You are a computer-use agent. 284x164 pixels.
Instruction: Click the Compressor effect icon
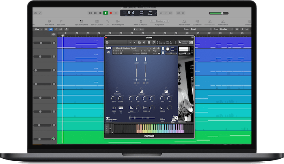166,91
